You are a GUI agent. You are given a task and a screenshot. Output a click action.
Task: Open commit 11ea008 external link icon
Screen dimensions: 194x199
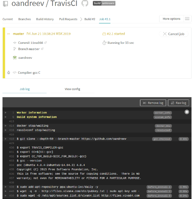45,43
